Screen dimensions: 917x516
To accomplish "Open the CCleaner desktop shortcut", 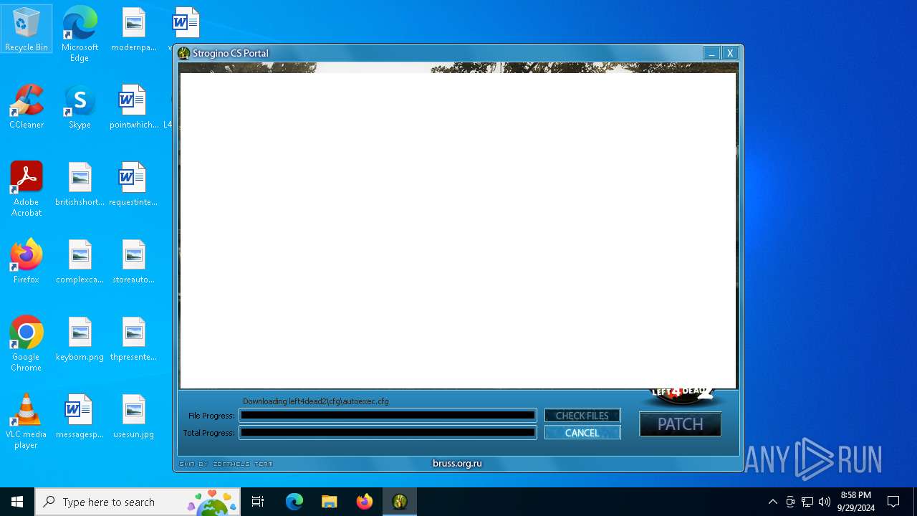I will tap(27, 107).
